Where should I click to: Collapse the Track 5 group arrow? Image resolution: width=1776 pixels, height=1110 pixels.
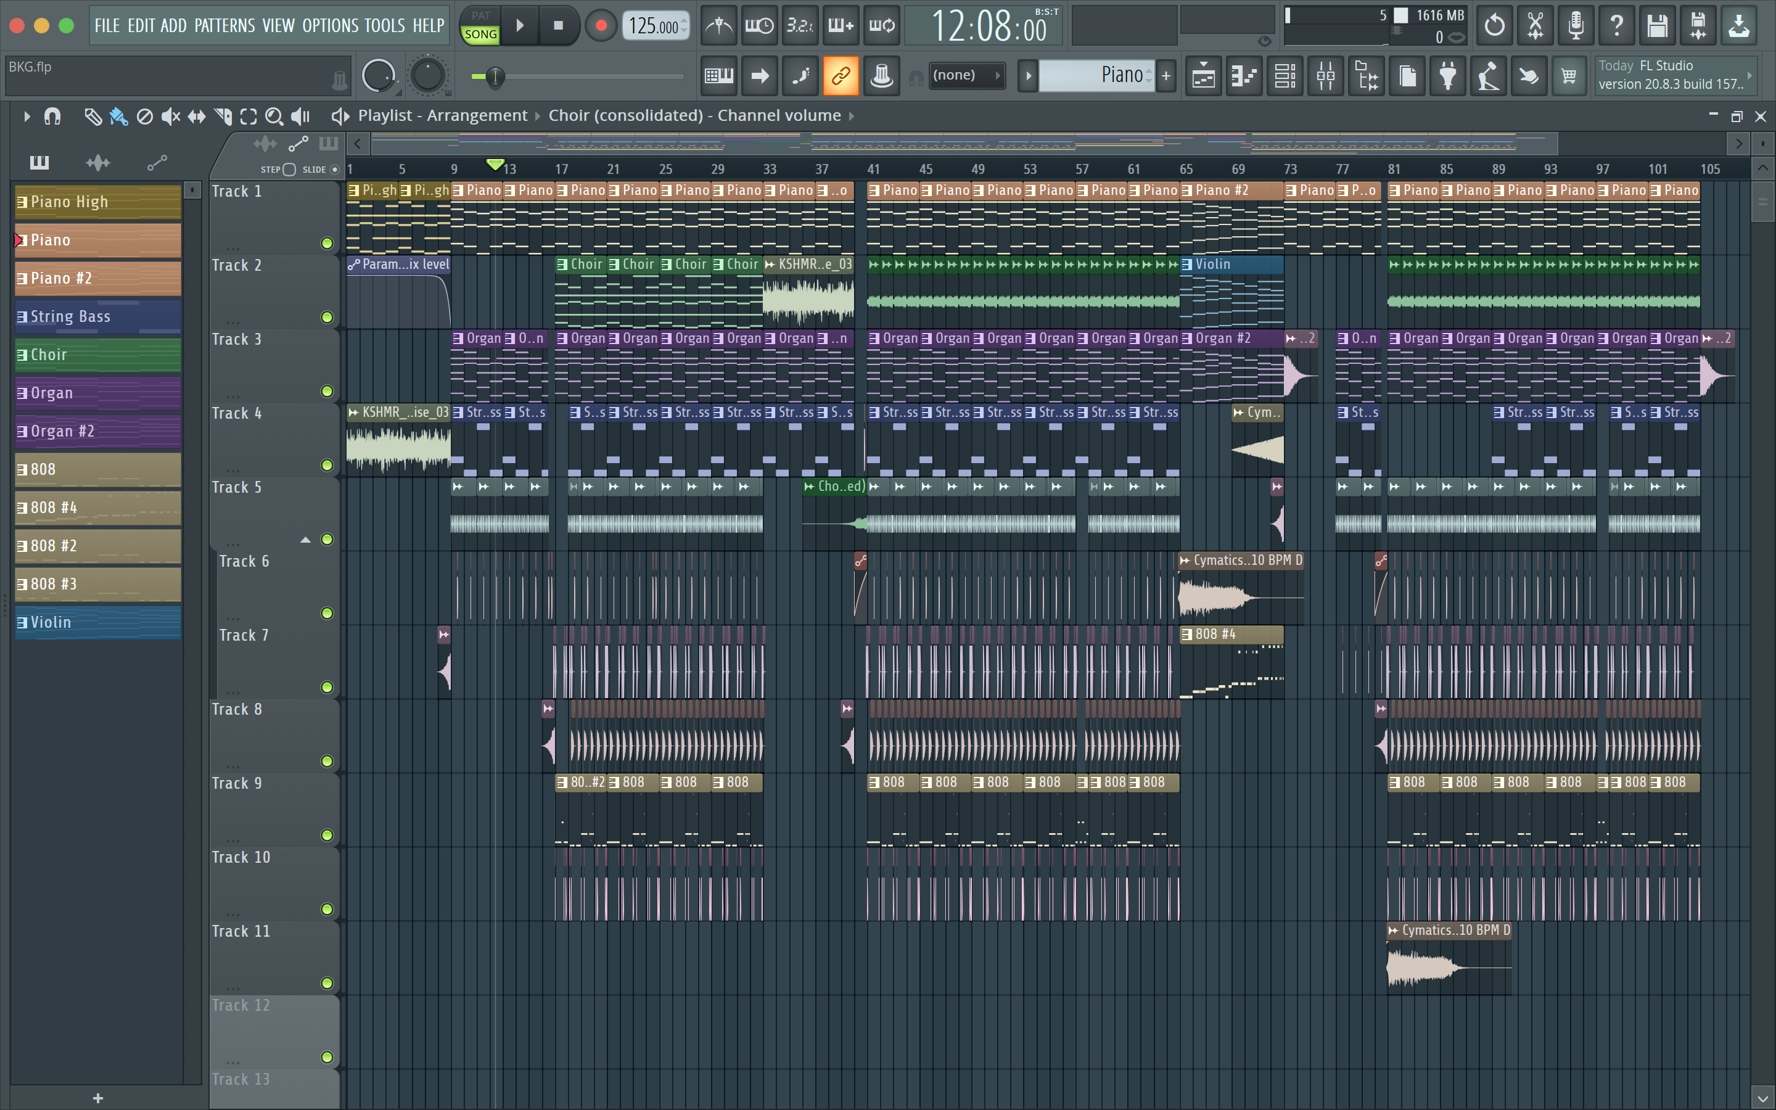click(305, 540)
